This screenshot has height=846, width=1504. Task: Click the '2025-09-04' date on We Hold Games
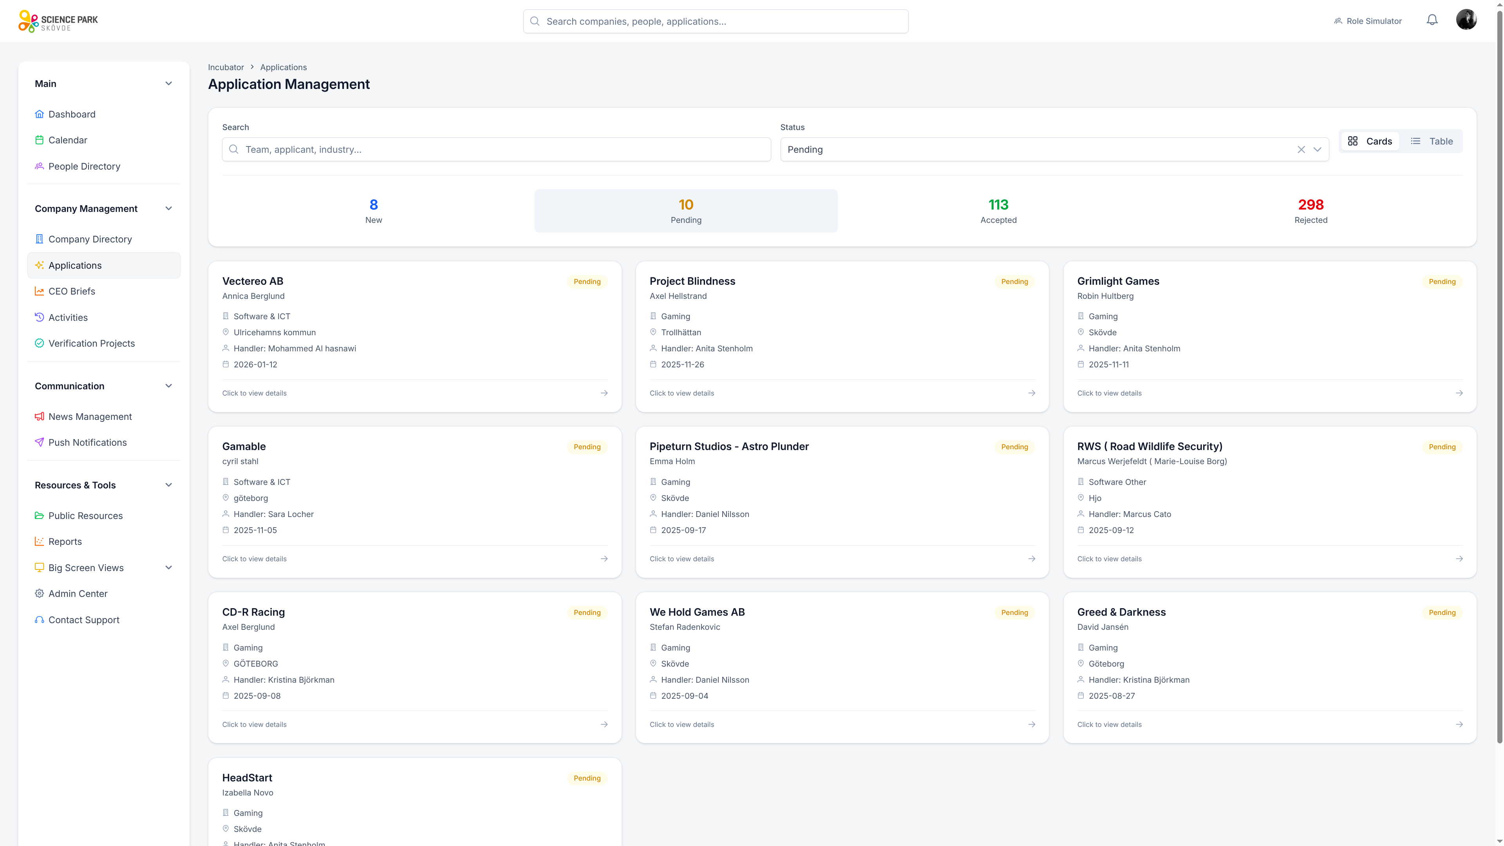(684, 696)
